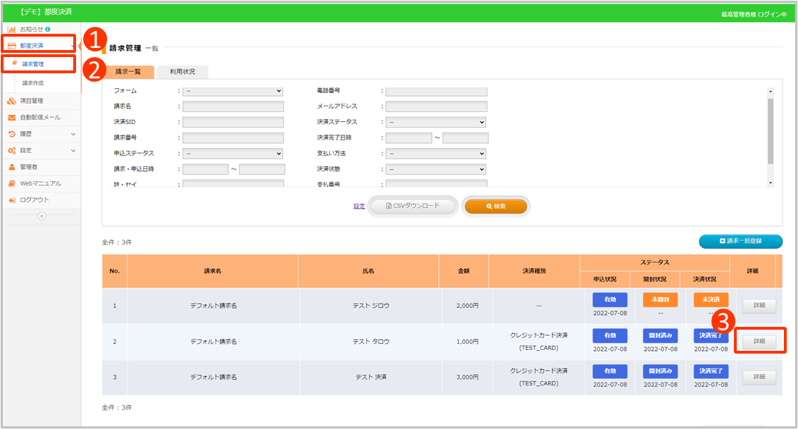The height and width of the screenshot is (429, 798).
Task: Click the 項目管理 sidebar icon
Action: (12, 101)
